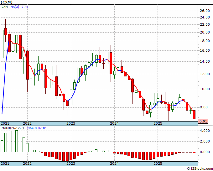Click the 0.000 MACD axis label
This screenshot has height=171, width=213.
tap(205, 152)
